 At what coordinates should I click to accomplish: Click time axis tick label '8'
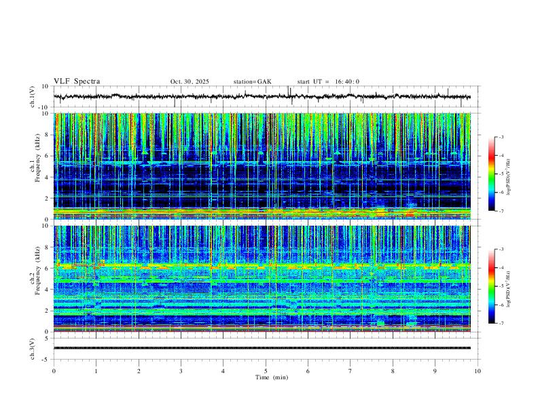click(393, 371)
